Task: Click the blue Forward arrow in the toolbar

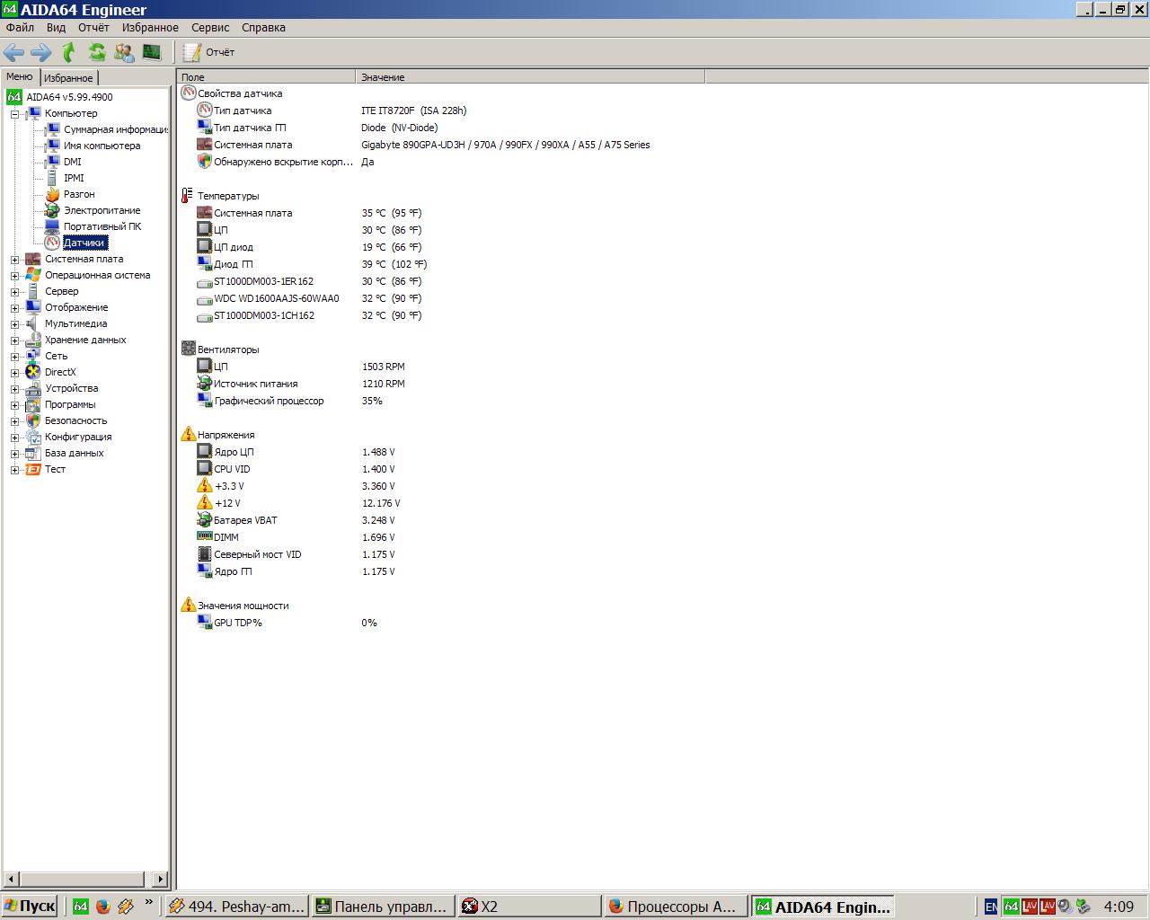Action: (41, 52)
